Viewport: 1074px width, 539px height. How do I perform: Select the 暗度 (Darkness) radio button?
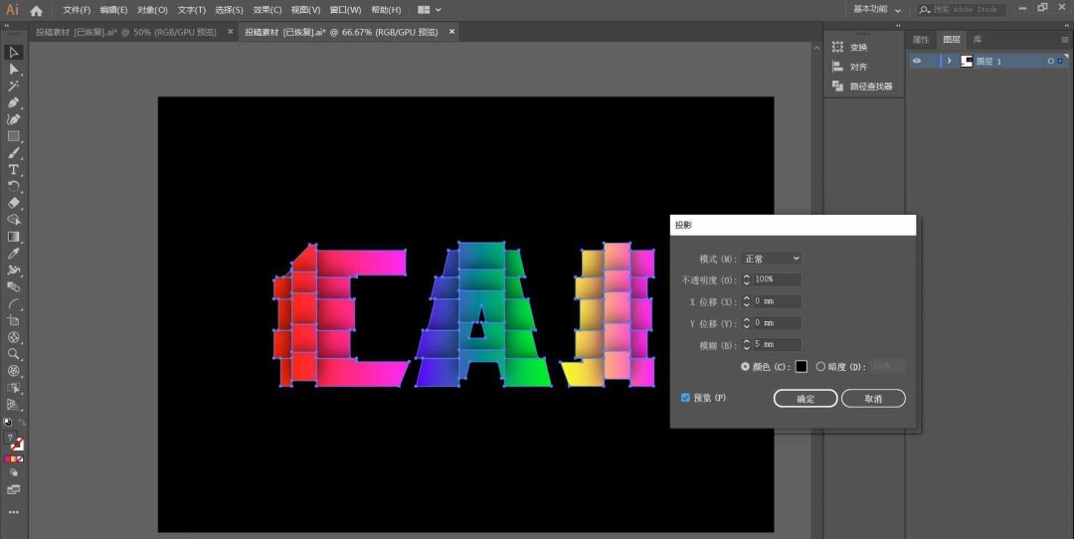click(x=820, y=367)
